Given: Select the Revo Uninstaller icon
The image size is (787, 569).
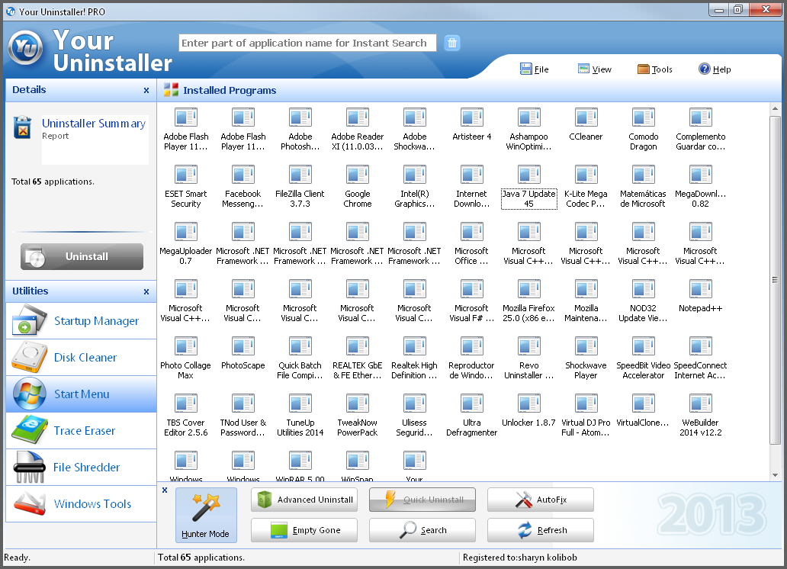Looking at the screenshot, I should tap(529, 347).
